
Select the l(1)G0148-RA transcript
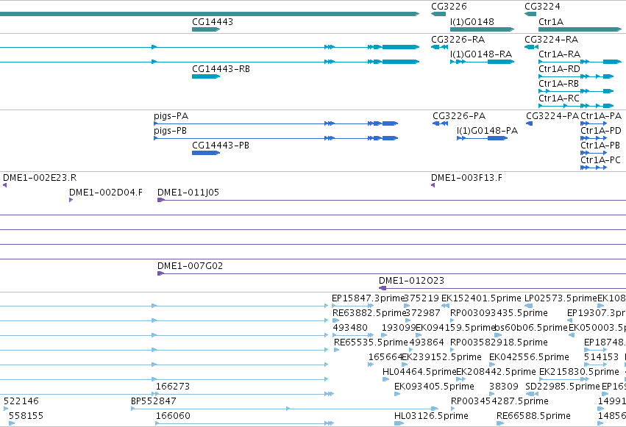click(482, 62)
